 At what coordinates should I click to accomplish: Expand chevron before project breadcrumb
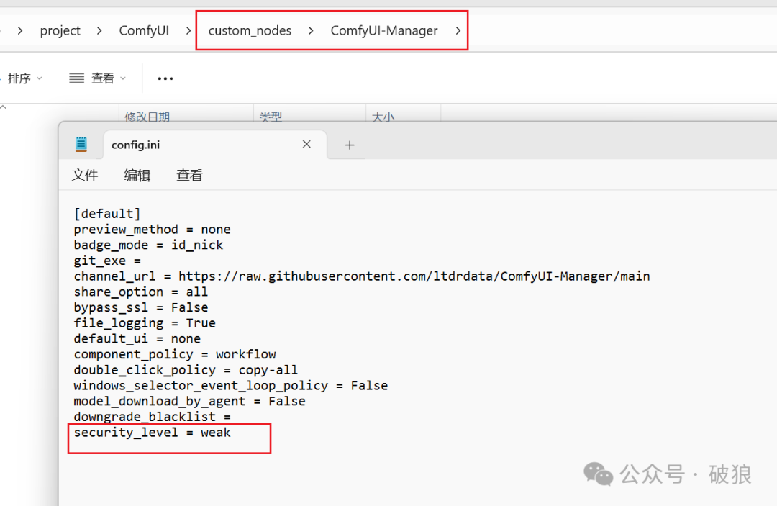[20, 31]
